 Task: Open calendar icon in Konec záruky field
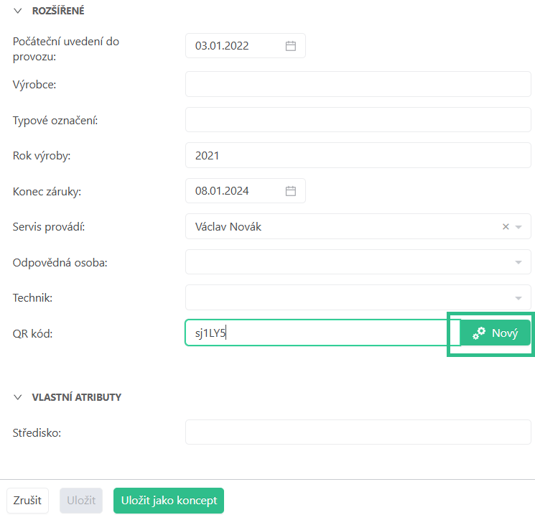tap(291, 191)
